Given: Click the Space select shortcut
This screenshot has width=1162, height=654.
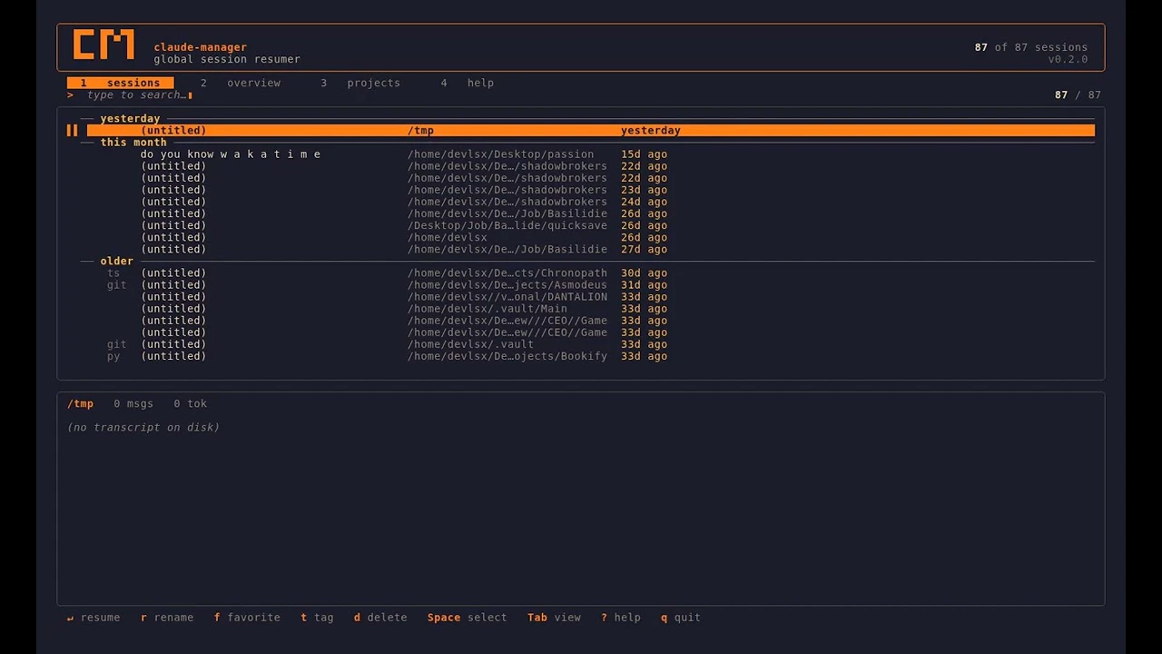Looking at the screenshot, I should coord(467,618).
